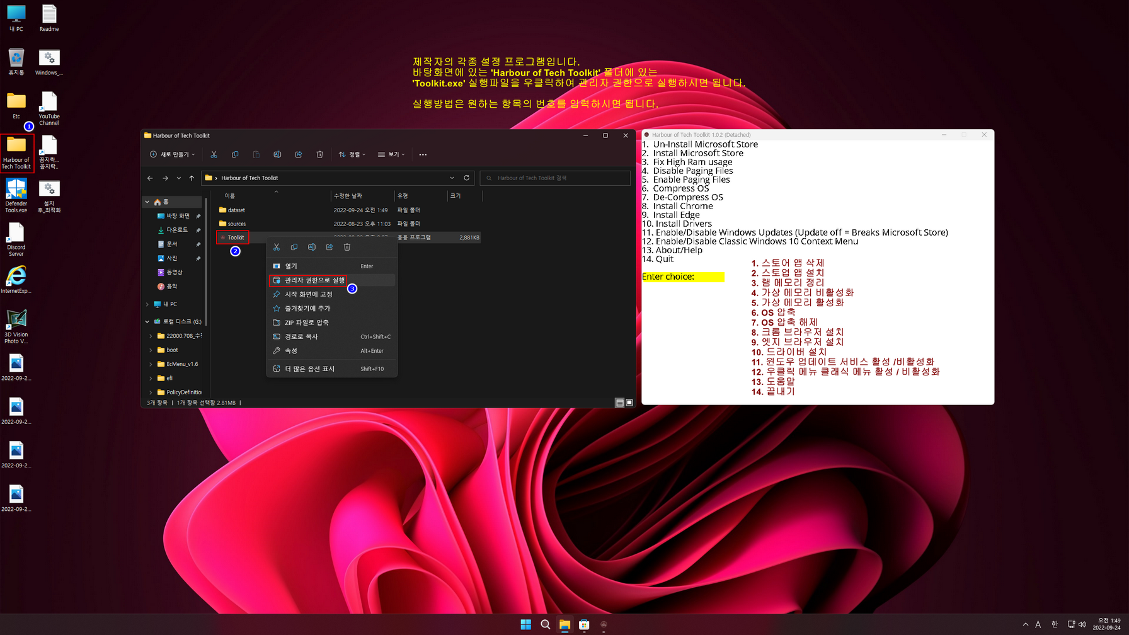The width and height of the screenshot is (1129, 635).
Task: Choose 시작 화면에 고정 in context menu
Action: (x=332, y=294)
